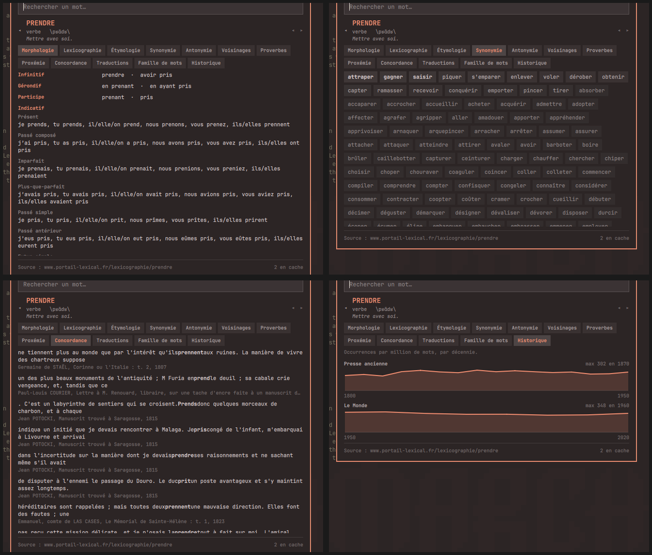652x555 pixels.
Task: Open Étymologie tab in the Concordance panel
Action: pos(126,328)
